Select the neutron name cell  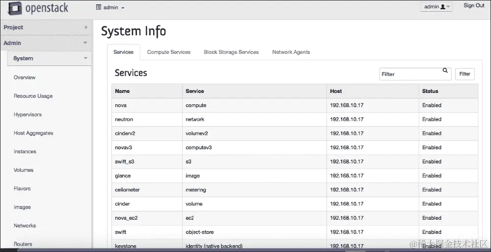pos(147,119)
